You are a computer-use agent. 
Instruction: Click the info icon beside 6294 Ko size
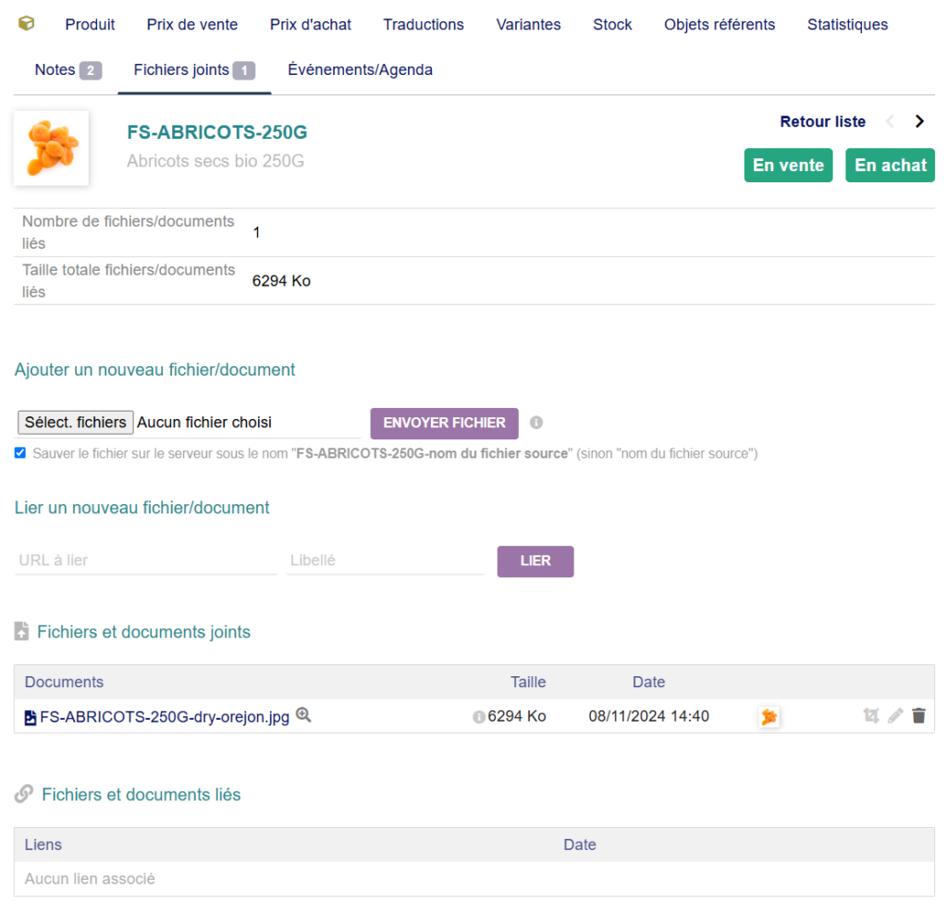pos(479,717)
